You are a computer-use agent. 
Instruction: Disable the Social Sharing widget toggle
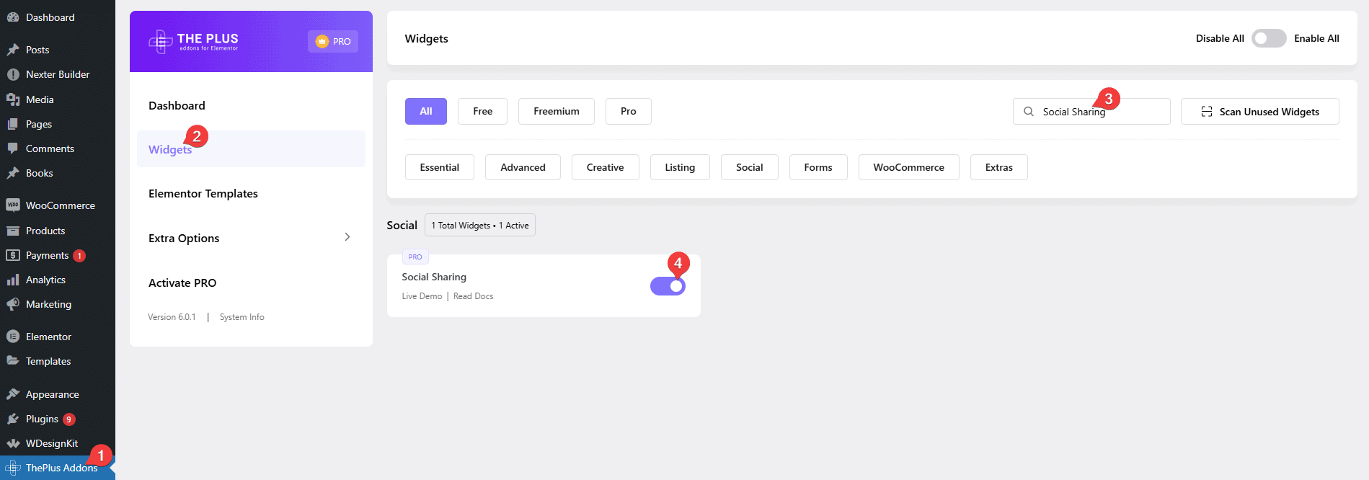coord(668,286)
